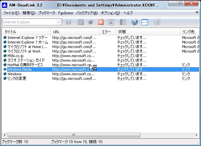This screenshot has width=201, height=146.
Task: Select the Internet Explorer 7 ツアー bookmark
Action: pos(28,38)
